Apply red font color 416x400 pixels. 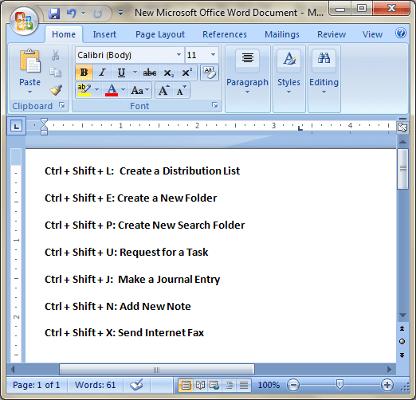click(112, 90)
